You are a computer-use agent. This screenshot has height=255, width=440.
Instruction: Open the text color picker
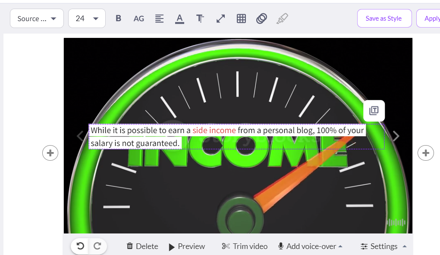pyautogui.click(x=179, y=19)
